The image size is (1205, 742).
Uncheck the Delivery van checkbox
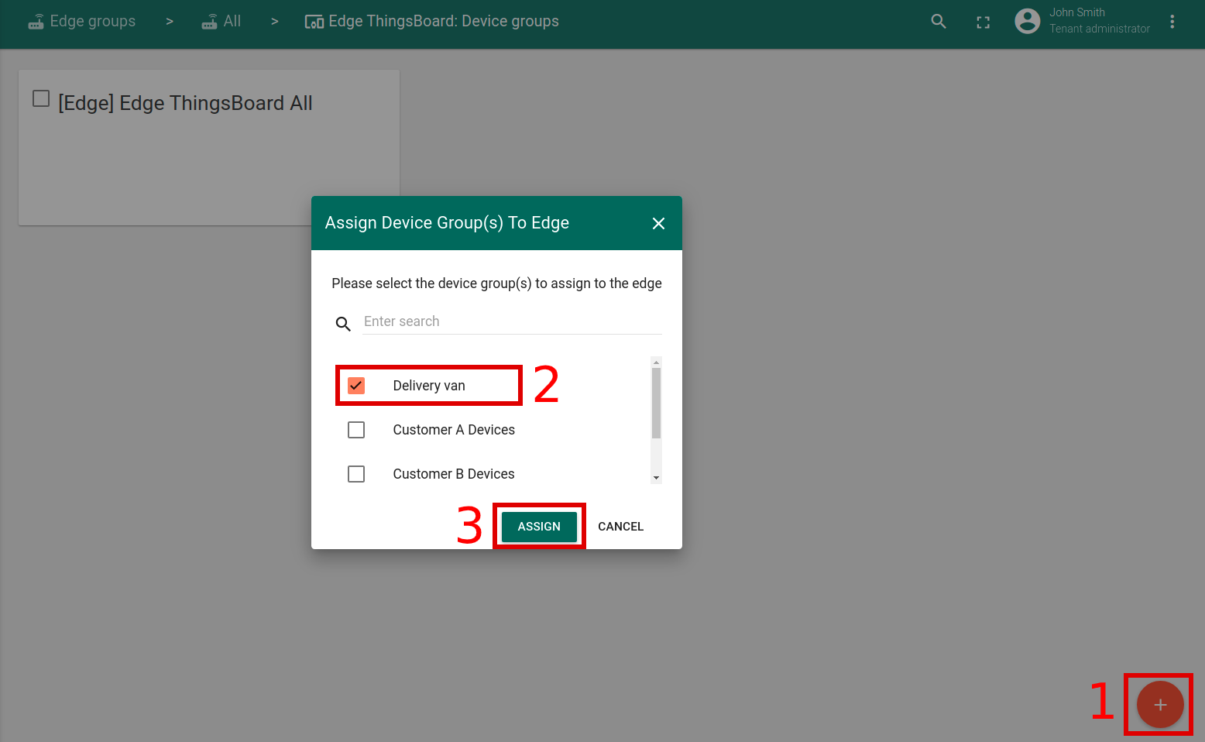(x=356, y=386)
